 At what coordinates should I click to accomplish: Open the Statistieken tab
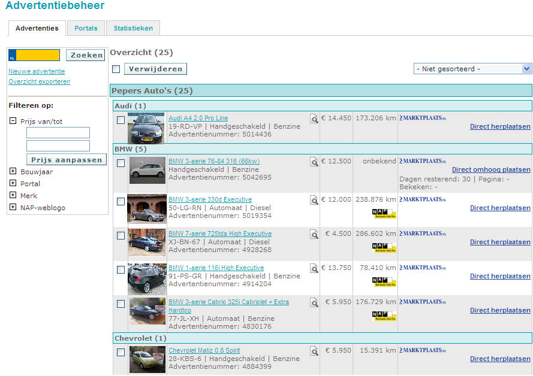(133, 28)
